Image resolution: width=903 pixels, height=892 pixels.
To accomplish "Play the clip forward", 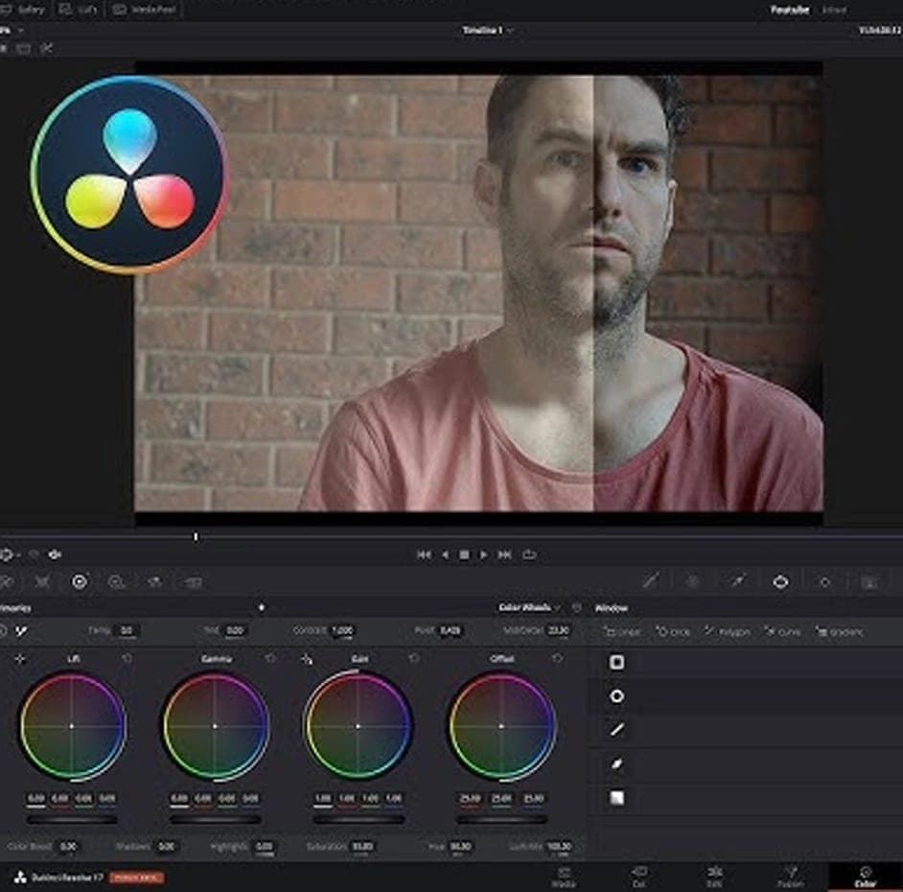I will 484,554.
